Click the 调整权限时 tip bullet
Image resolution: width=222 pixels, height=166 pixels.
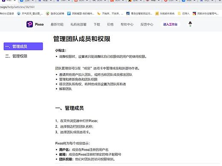point(103,57)
